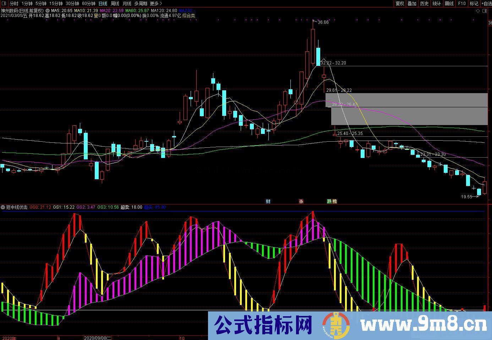Switch to the 日线 daily chart tab
Image resolution: width=492 pixels, height=340 pixels.
102,3
